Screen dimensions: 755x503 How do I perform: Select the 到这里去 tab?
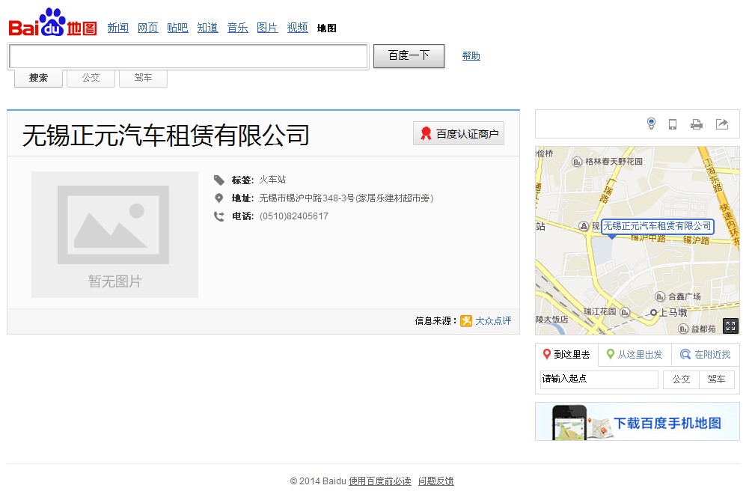point(566,355)
